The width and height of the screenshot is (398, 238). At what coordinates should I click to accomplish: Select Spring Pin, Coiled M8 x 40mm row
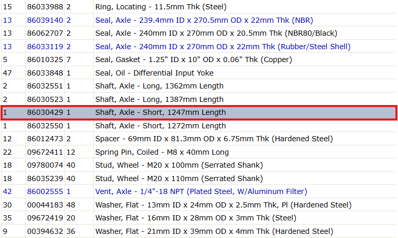tap(199, 152)
